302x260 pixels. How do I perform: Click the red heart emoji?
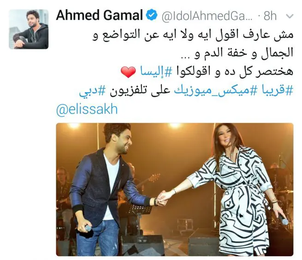(x=128, y=71)
